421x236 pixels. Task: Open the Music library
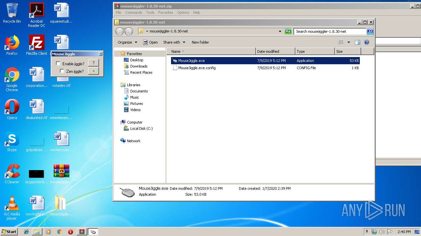pos(135,97)
